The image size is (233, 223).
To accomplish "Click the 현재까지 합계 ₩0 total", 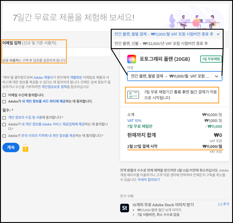I will click(x=175, y=135).
